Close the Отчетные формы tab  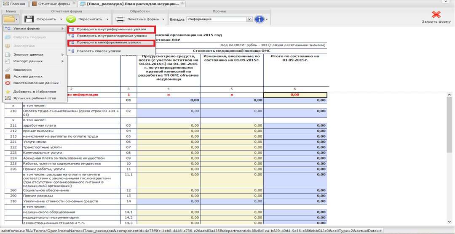click(x=74, y=4)
